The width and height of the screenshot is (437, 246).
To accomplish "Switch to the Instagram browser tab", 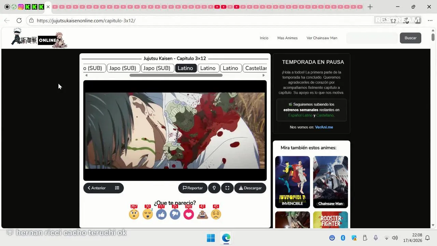I will 21,7.
